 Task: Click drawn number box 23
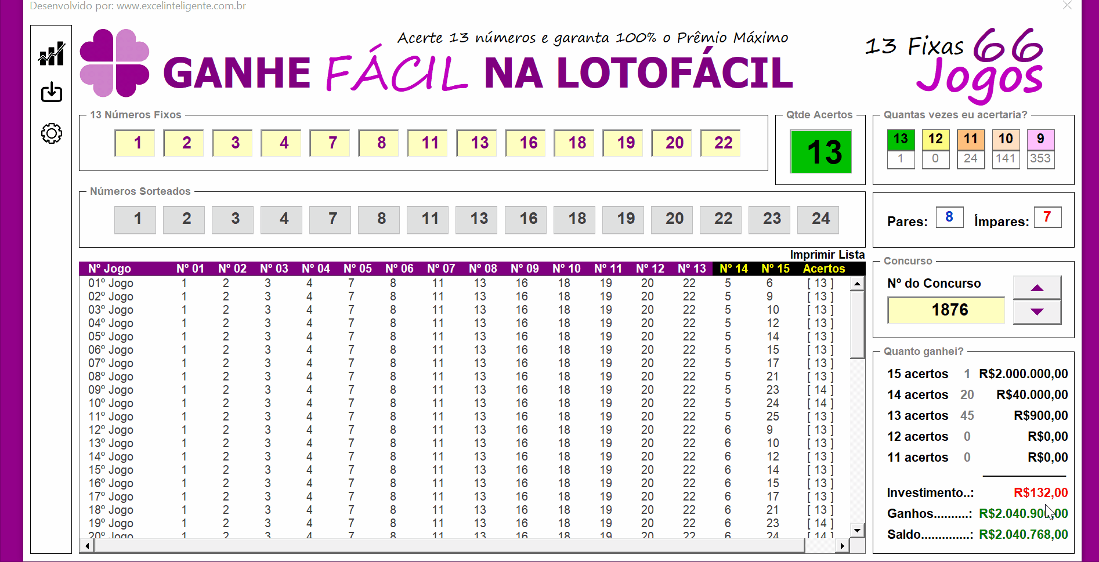click(x=769, y=219)
